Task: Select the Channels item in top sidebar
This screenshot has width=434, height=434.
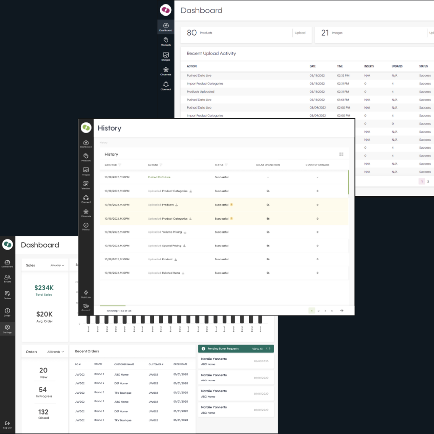Action: 166,70
